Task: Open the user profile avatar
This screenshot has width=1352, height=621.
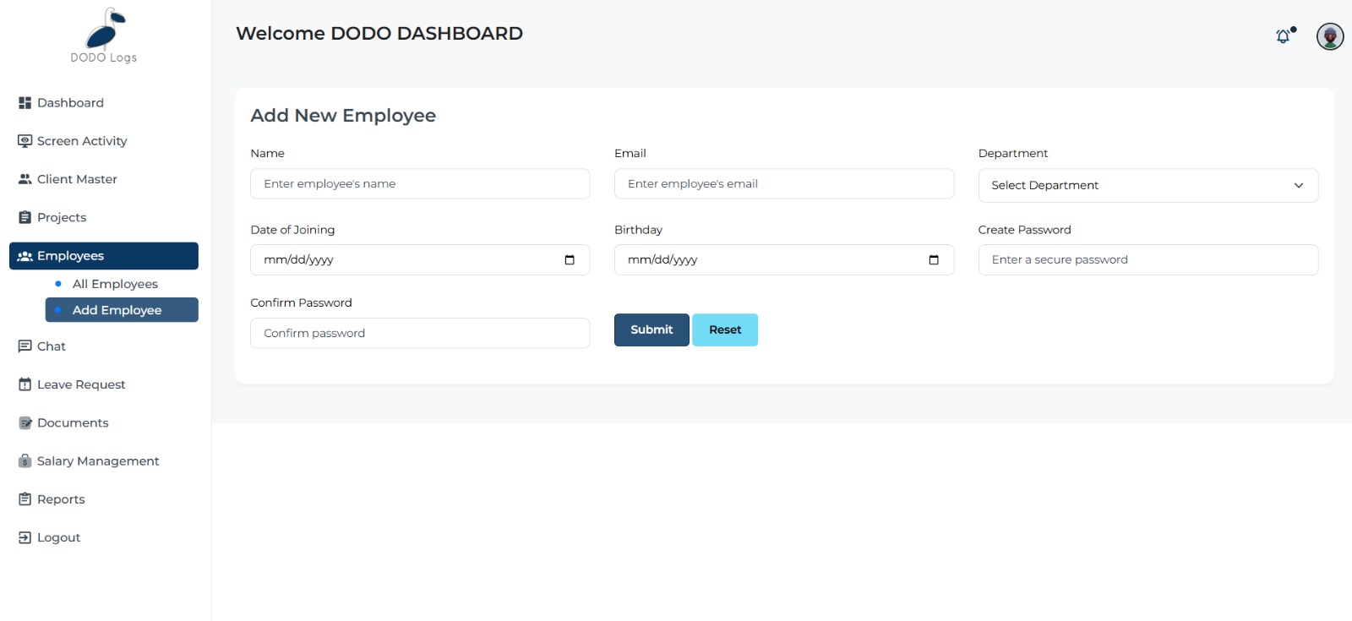Action: (1329, 36)
